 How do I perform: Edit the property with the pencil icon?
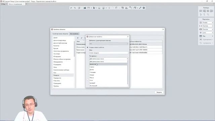coord(81,38)
